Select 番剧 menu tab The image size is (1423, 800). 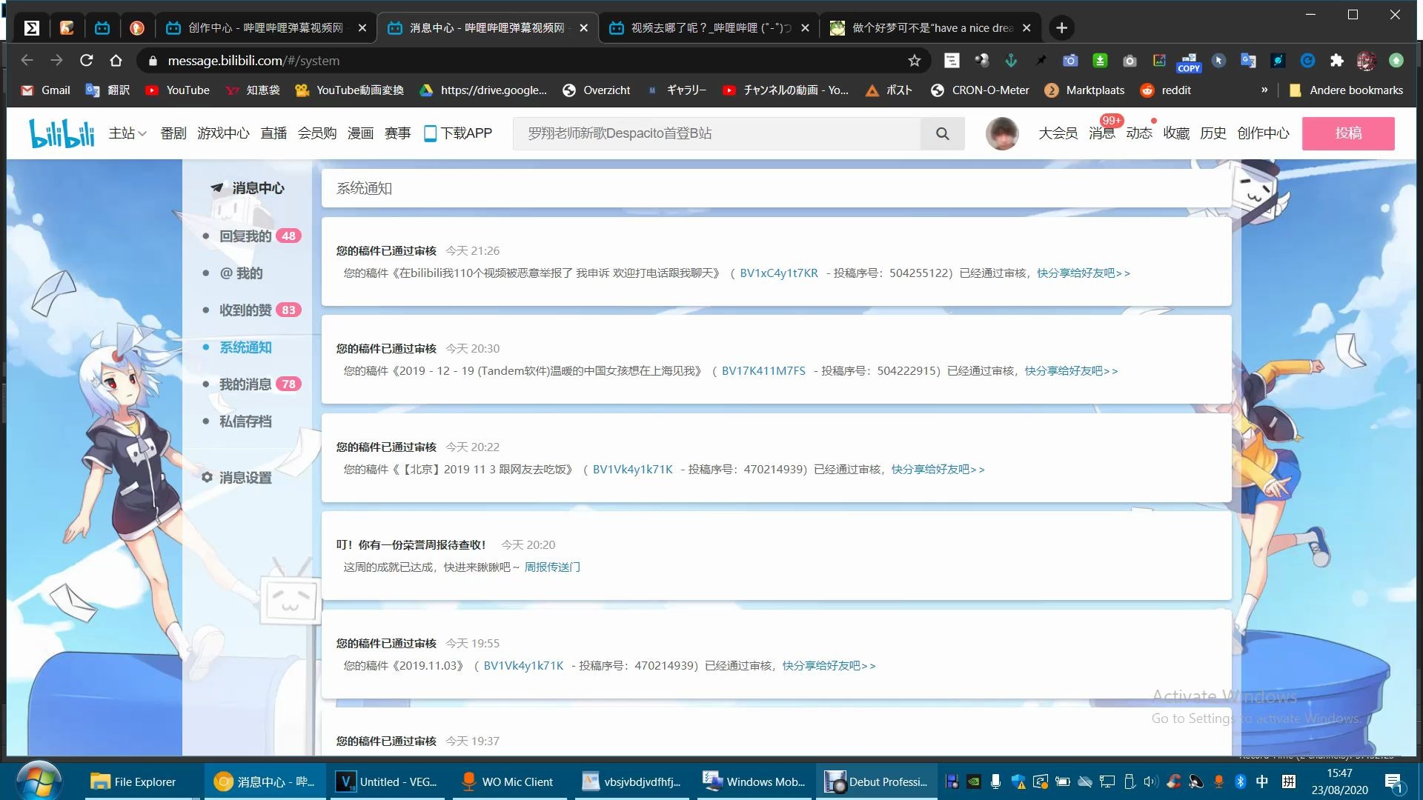click(172, 132)
